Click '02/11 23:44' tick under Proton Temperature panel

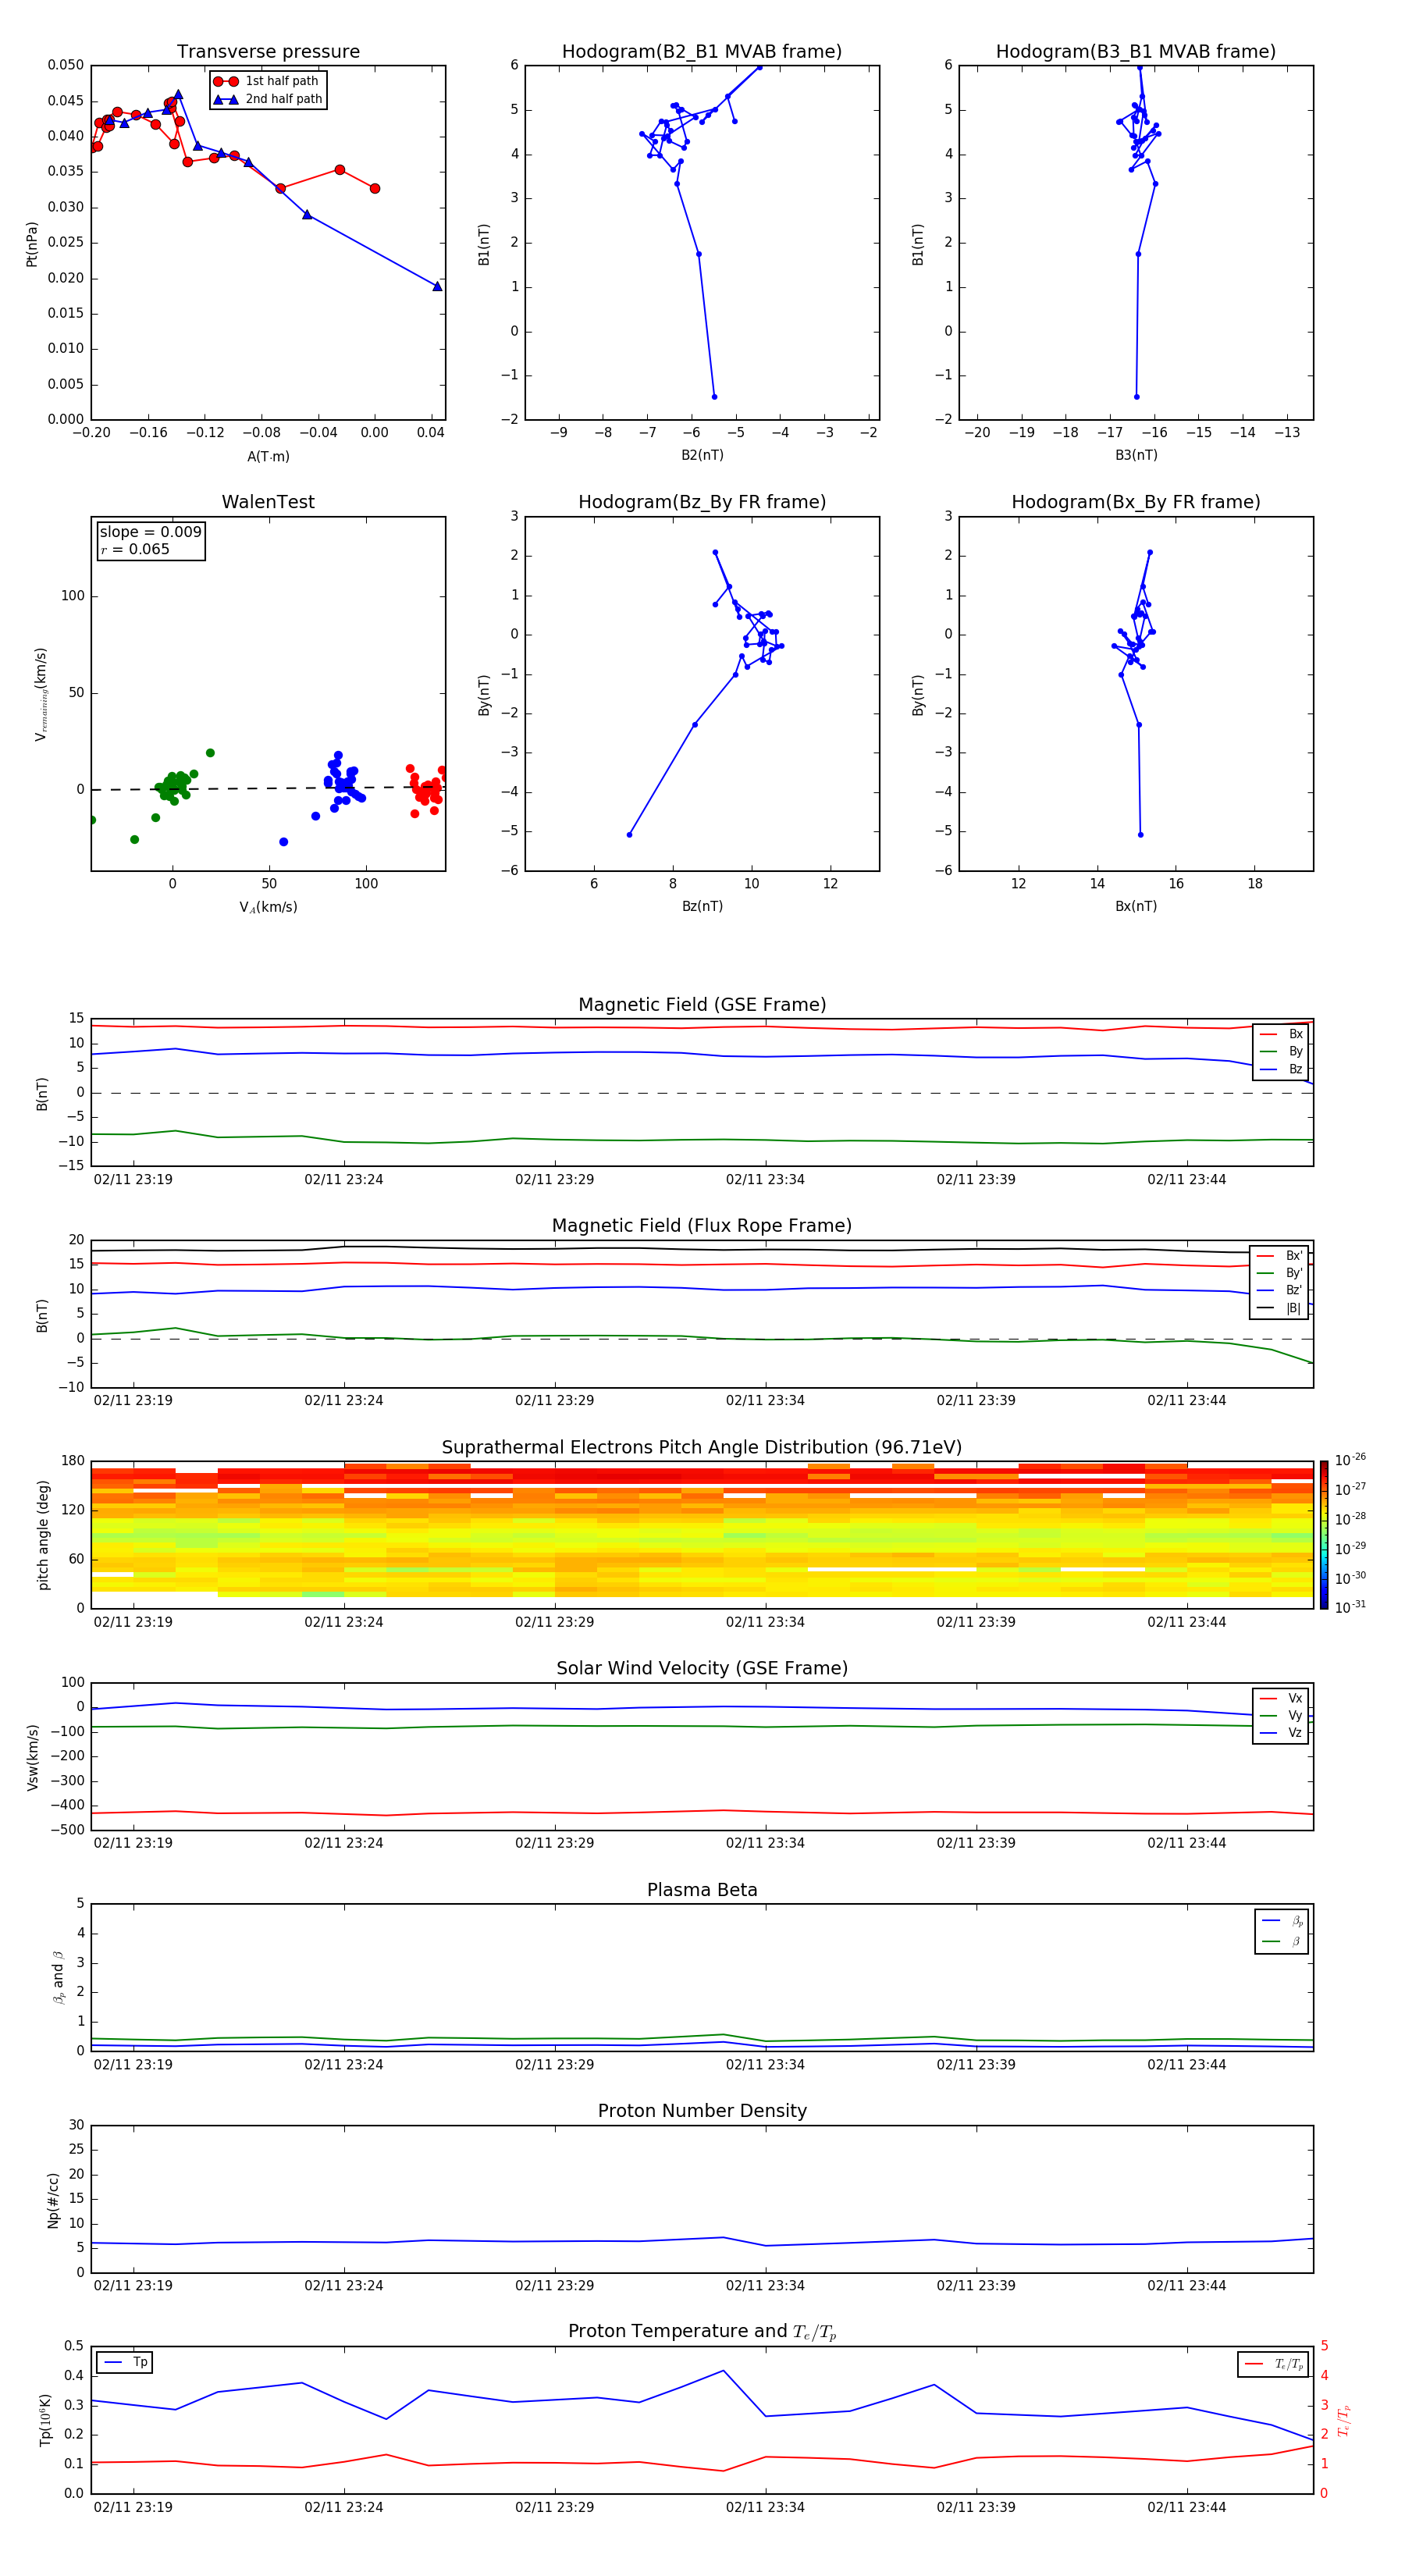coord(1186,2507)
